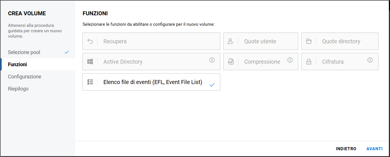Screen dimensions: 390x157
Task: Click the Recupera undo arrow icon
Action: point(90,41)
